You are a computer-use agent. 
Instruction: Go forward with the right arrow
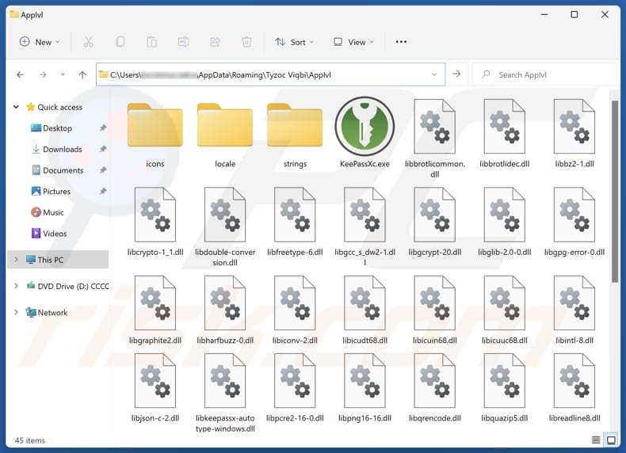point(43,74)
